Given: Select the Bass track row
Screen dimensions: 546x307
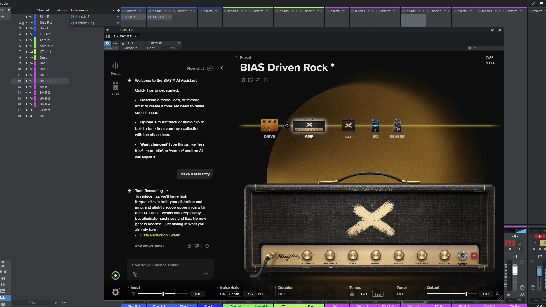Looking at the screenshot, I should click(40, 57).
